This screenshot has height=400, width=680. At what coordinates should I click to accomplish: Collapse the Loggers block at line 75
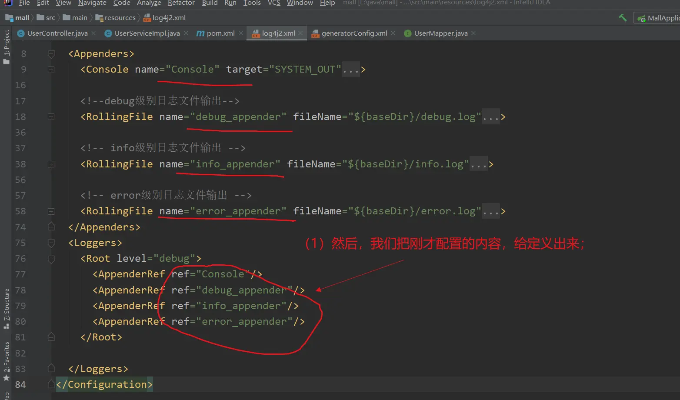coord(51,243)
